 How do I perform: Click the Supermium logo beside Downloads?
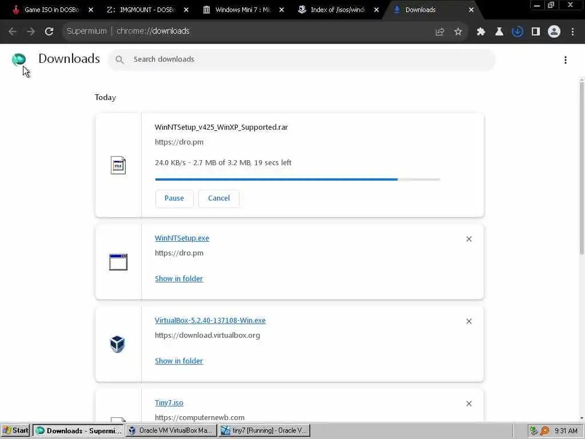(19, 59)
